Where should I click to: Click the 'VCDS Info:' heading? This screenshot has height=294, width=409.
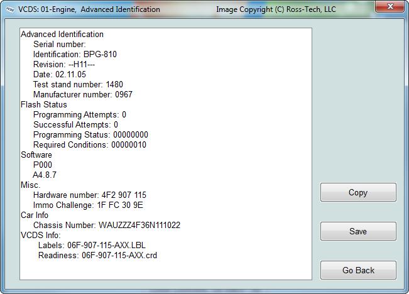tap(41, 235)
